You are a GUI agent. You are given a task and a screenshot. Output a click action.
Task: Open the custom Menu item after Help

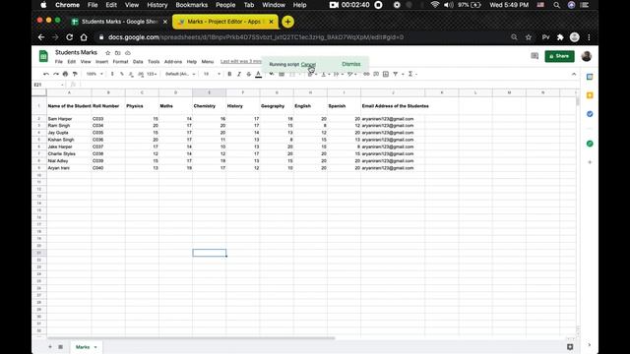pos(208,62)
